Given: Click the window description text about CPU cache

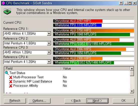Looking at the screenshot, I should 73,11.
